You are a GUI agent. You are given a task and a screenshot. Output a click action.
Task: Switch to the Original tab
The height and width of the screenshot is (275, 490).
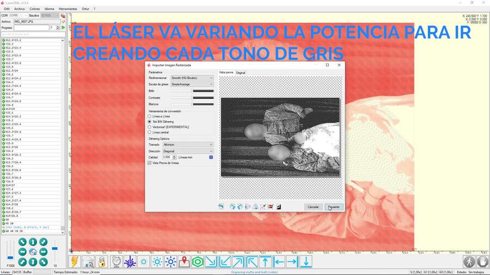tap(241, 73)
